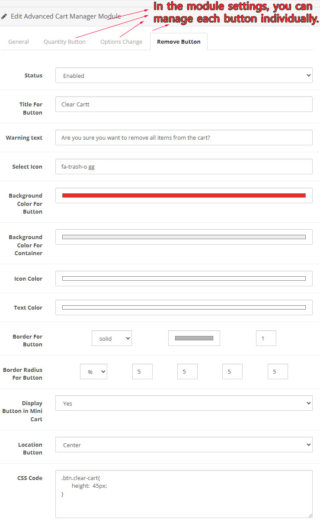Open the Location Button dropdown

(x=184, y=445)
